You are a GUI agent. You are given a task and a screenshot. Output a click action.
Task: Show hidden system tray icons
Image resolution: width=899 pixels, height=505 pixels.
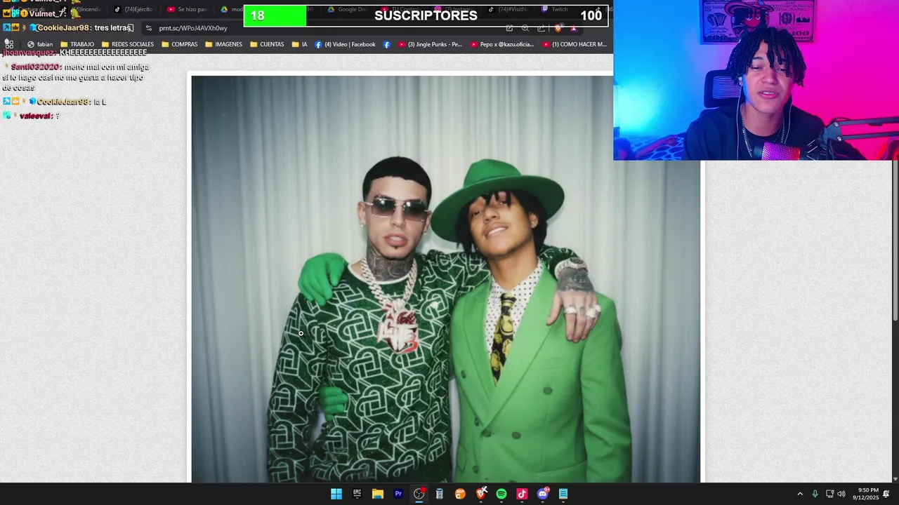point(799,494)
